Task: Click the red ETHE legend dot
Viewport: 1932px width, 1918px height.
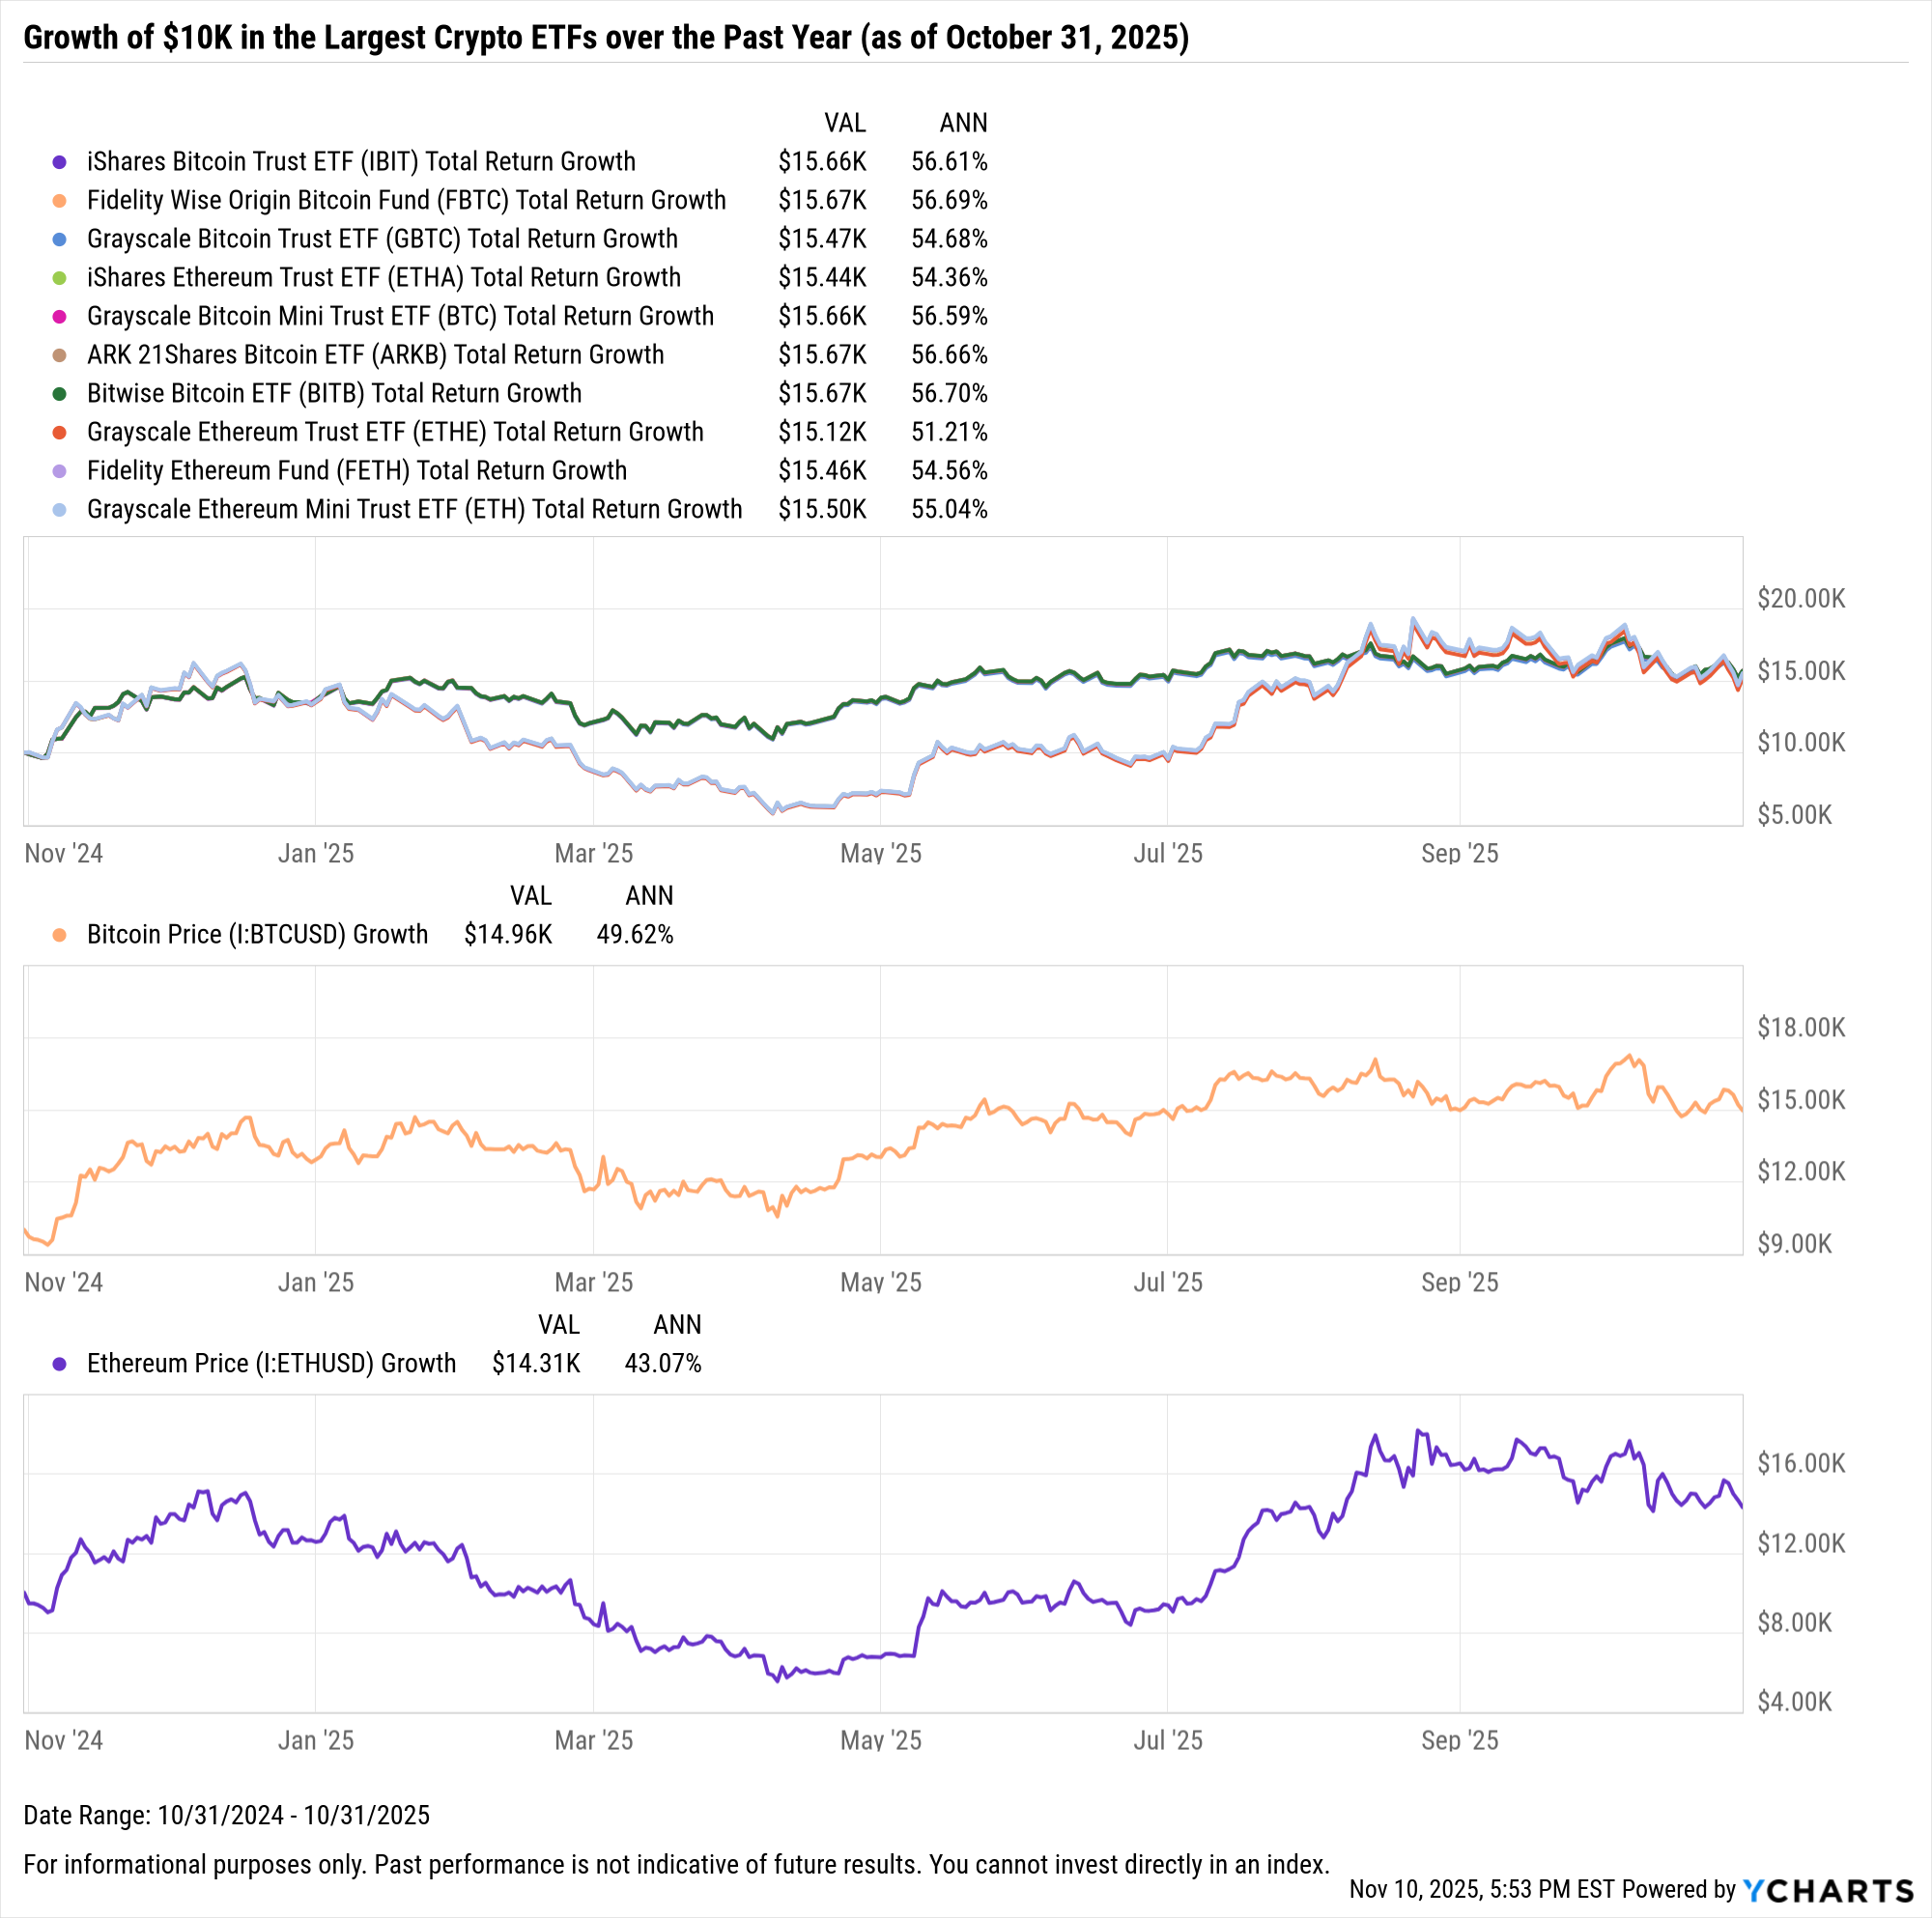Action: pos(59,433)
